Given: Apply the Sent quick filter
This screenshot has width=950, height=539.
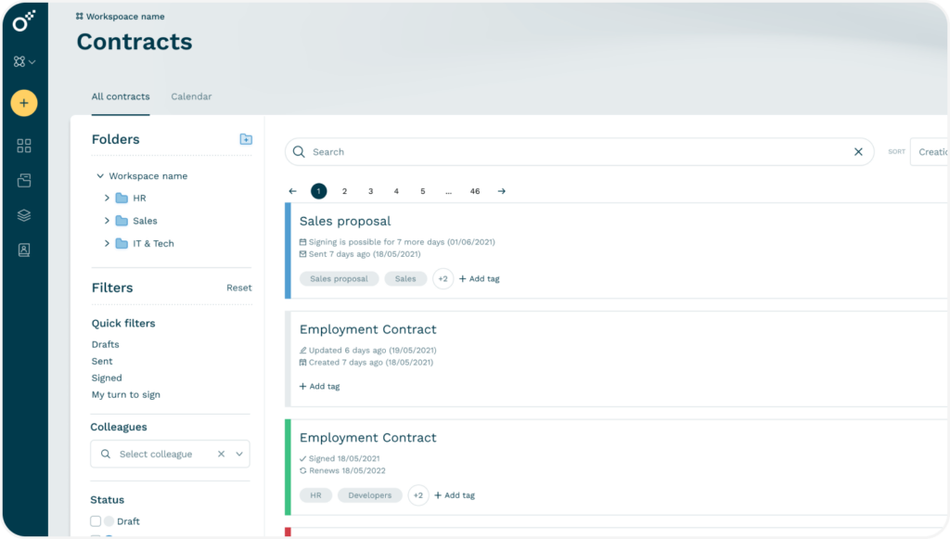Looking at the screenshot, I should coord(102,361).
